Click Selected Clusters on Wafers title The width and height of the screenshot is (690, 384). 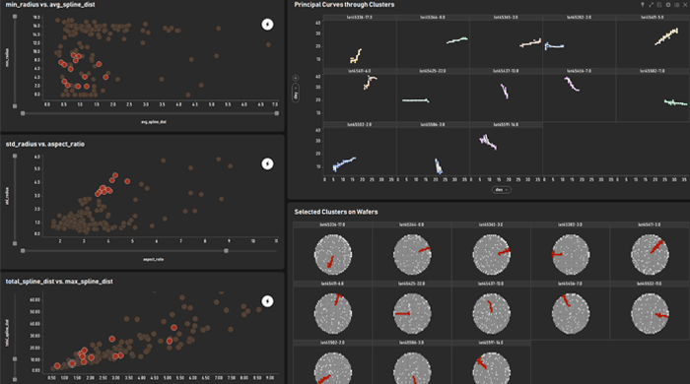336,212
